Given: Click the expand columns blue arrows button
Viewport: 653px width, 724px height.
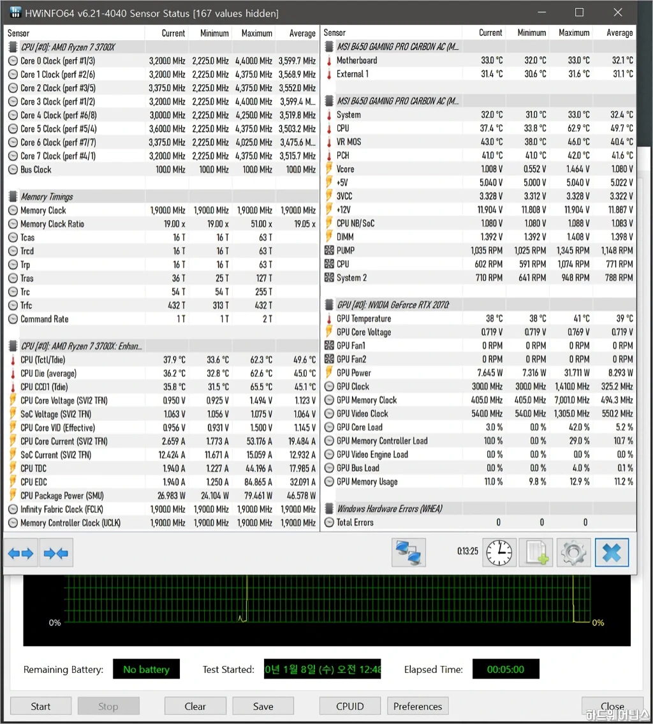Looking at the screenshot, I should tap(21, 552).
